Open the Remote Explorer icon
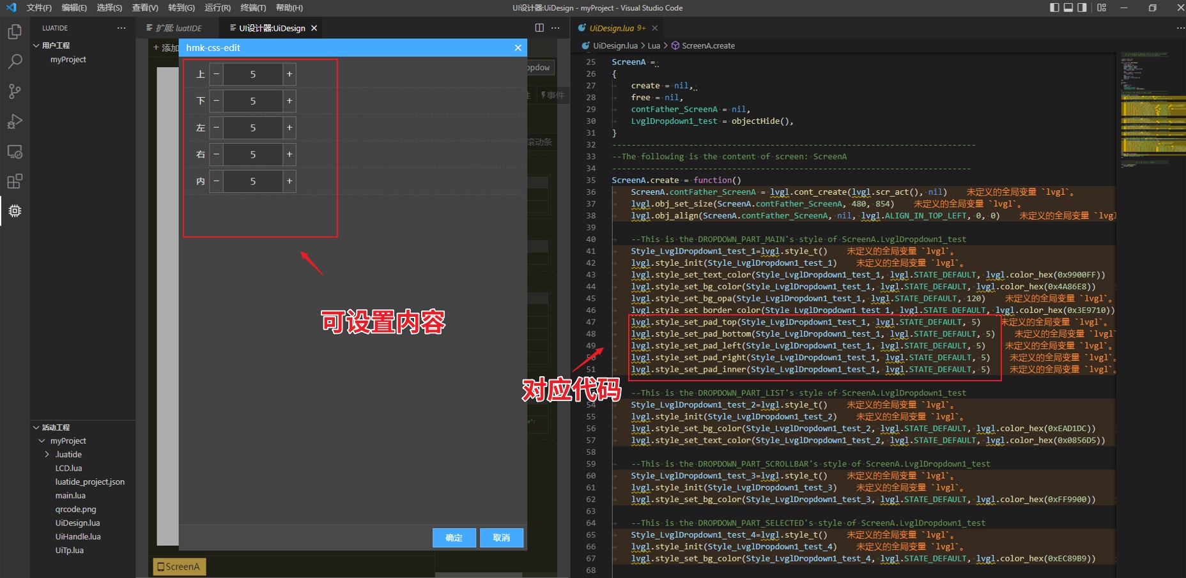This screenshot has width=1186, height=578. coord(15,152)
